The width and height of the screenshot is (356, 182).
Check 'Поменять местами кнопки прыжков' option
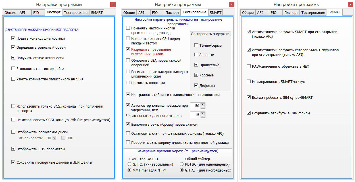(128, 28)
